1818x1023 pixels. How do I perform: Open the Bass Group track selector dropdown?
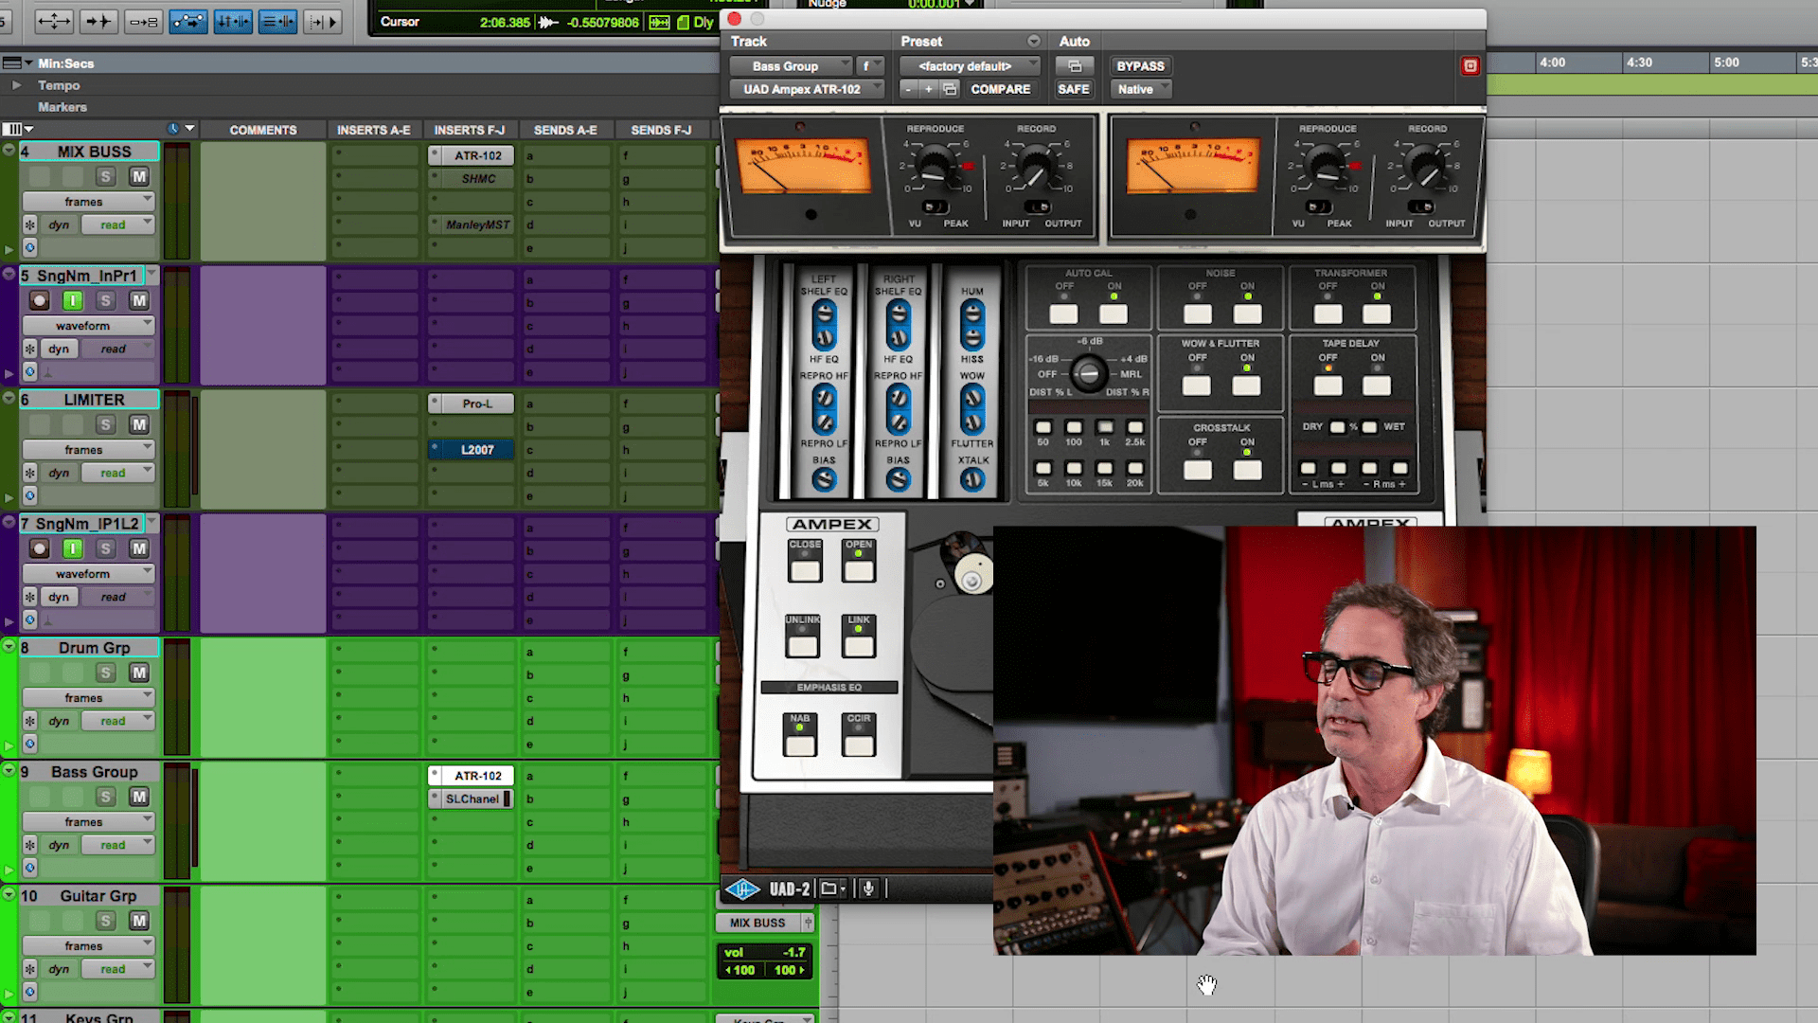792,66
